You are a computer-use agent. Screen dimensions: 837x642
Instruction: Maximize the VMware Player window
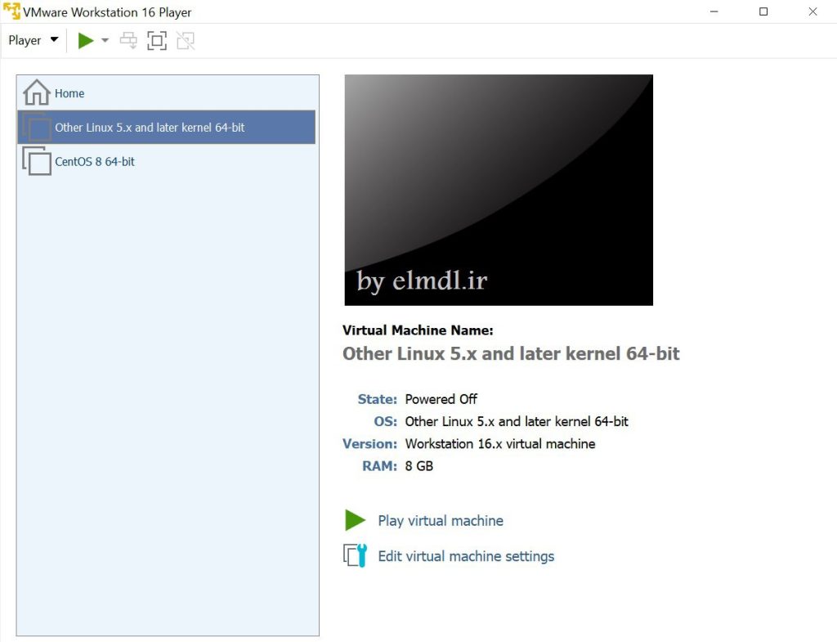click(x=763, y=11)
